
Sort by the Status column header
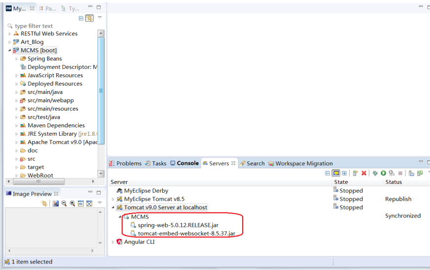click(406, 182)
